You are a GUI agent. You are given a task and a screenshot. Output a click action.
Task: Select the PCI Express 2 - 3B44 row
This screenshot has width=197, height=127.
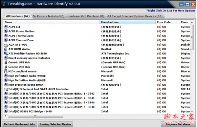[x=97, y=98]
